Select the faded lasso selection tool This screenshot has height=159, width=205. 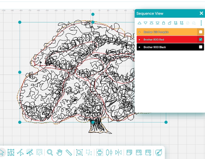(39, 152)
